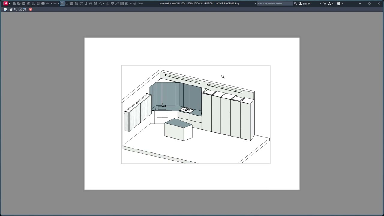Image resolution: width=384 pixels, height=216 pixels.
Task: Expand the quick access toolbar customize dropdown
Action: pos(131,4)
